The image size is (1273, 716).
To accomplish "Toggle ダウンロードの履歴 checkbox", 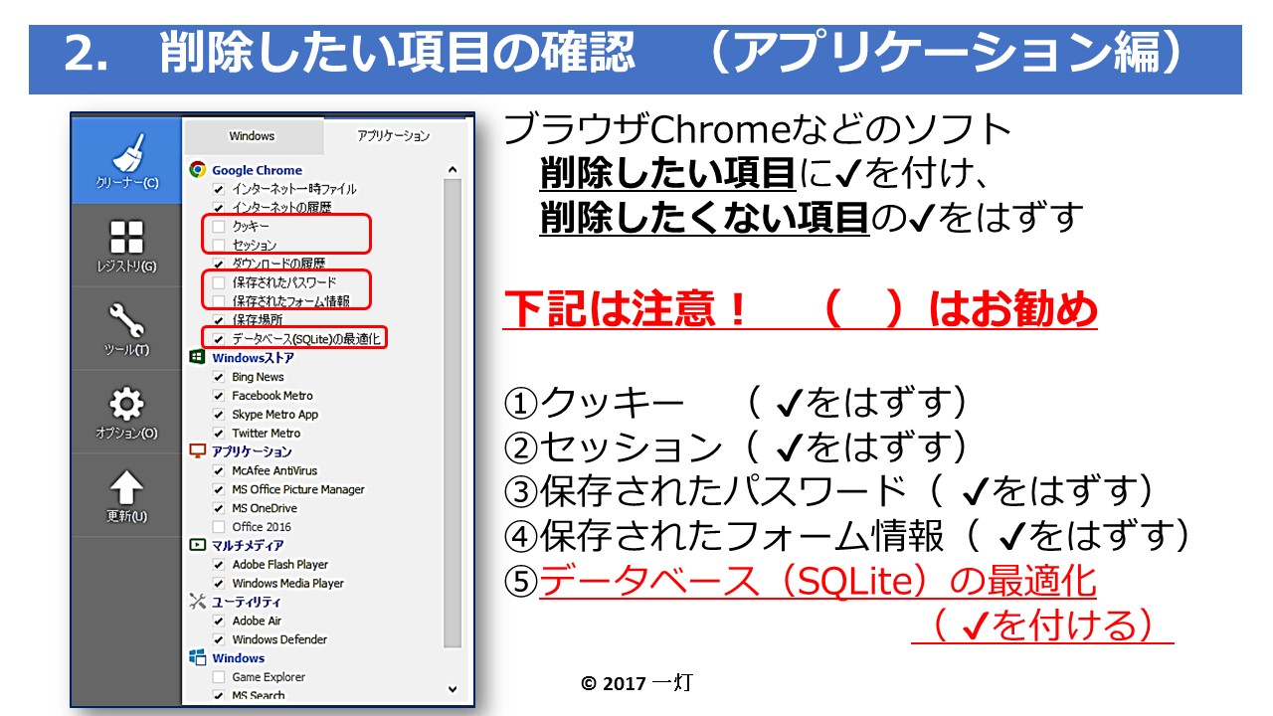I will coord(219,264).
